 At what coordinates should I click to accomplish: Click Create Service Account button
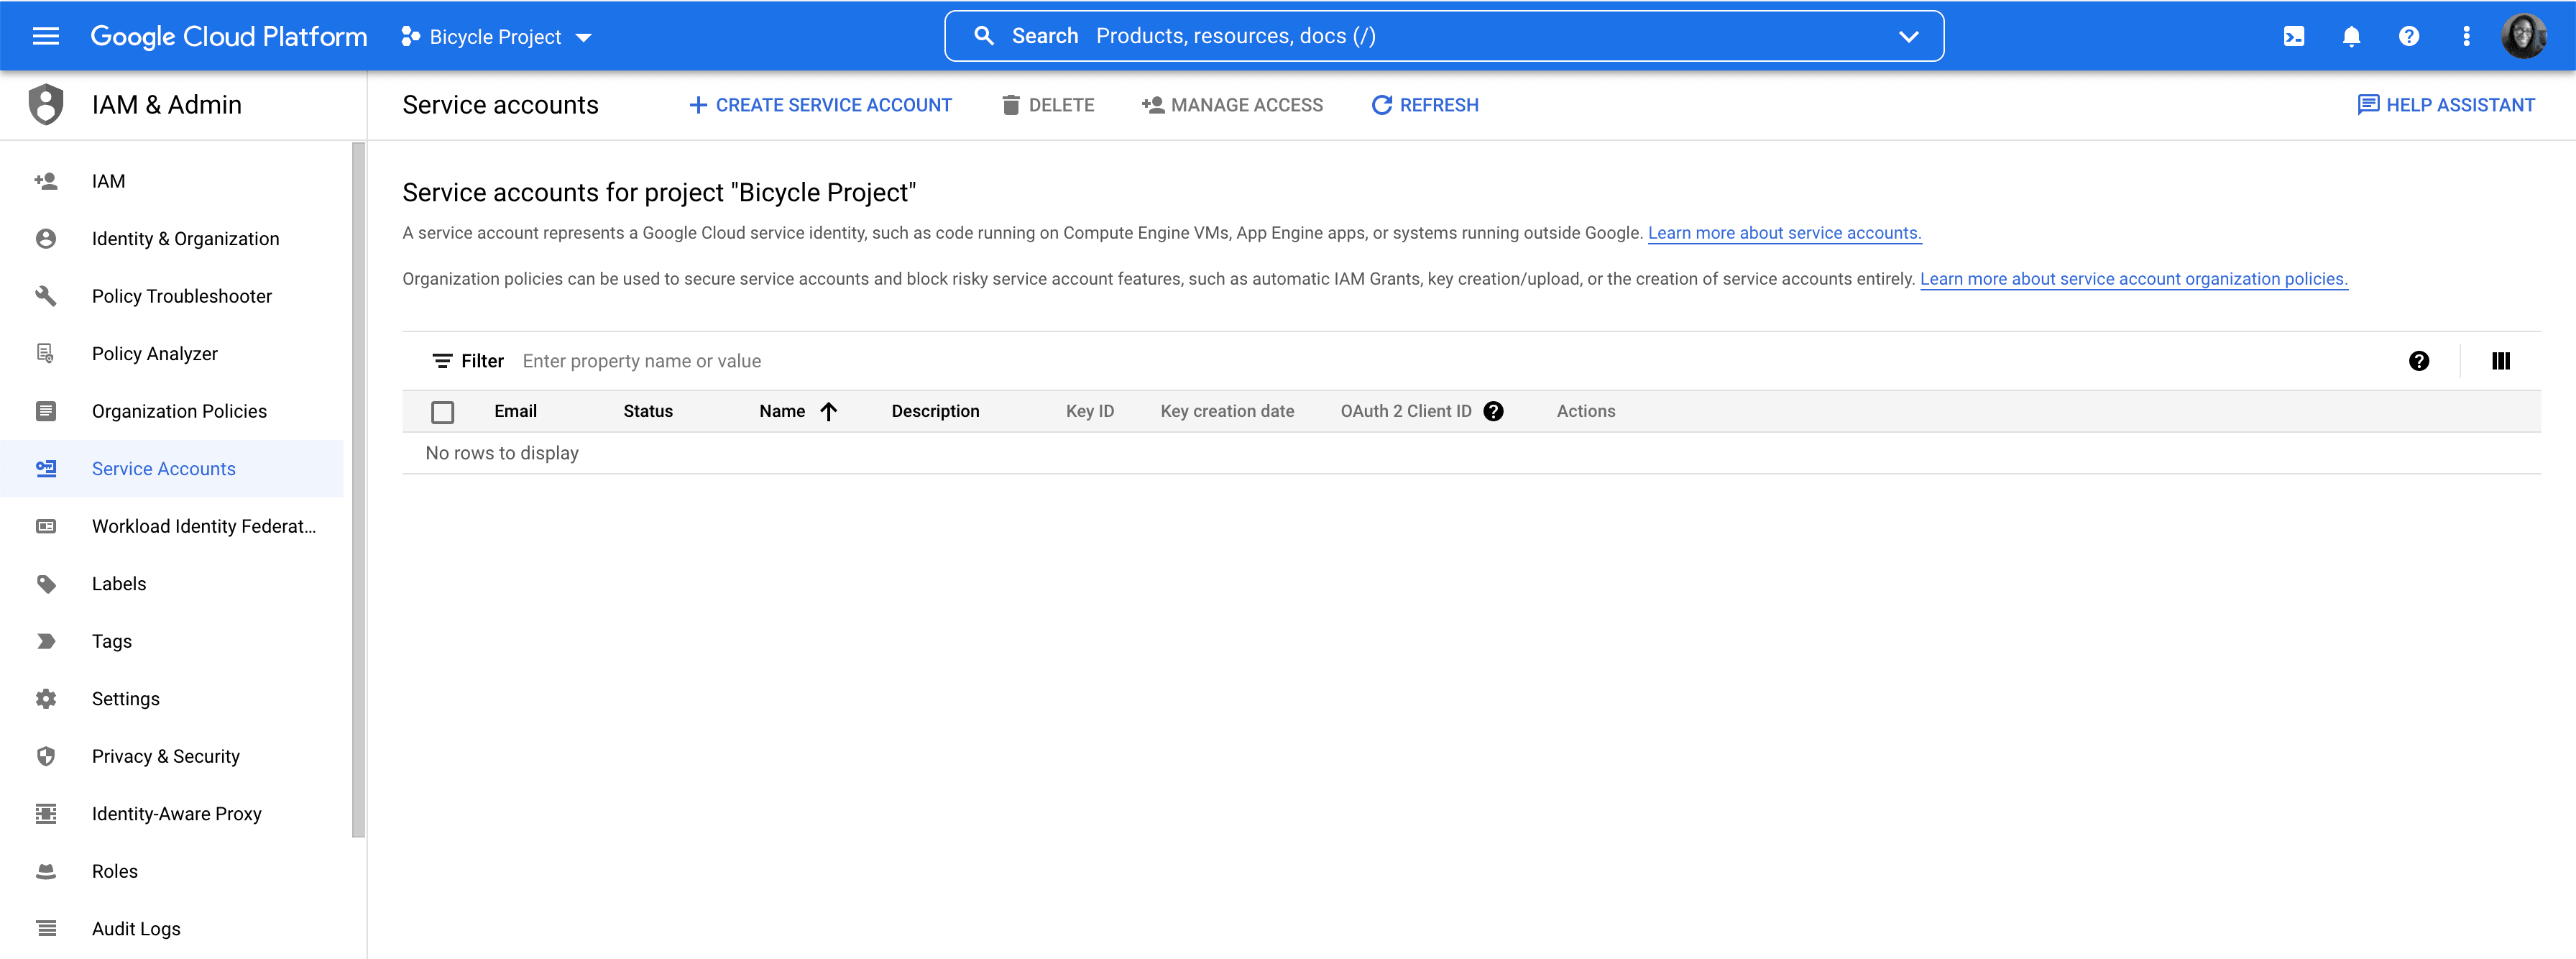click(x=820, y=105)
